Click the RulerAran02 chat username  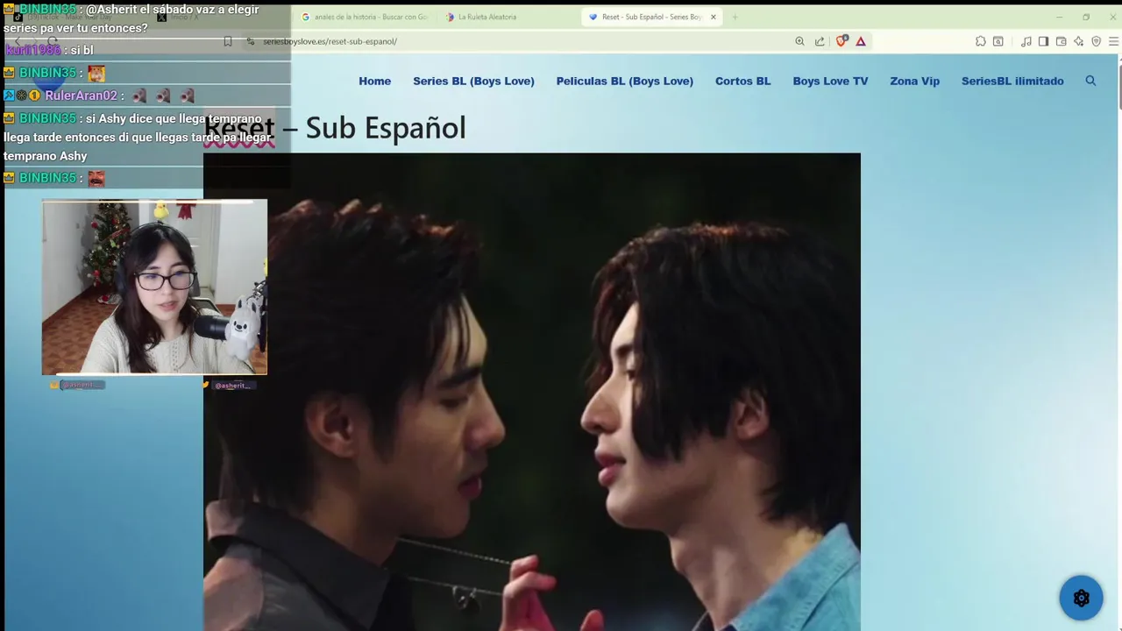[x=81, y=96]
